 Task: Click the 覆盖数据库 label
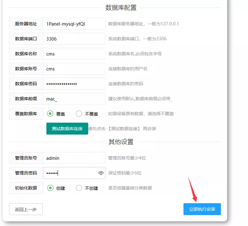click(26, 114)
